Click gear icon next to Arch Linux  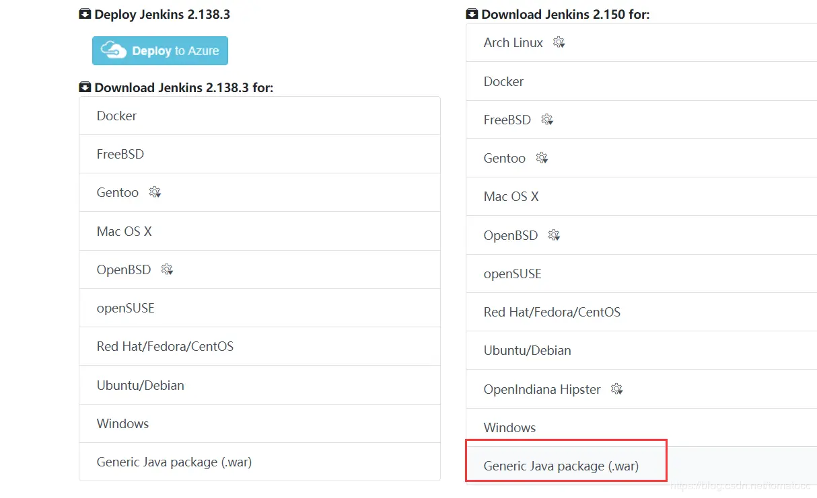pos(559,42)
